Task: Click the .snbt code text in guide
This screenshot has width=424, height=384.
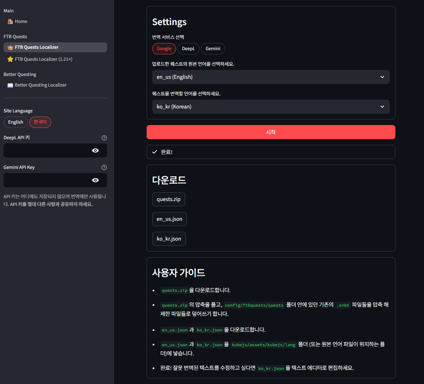Action: pos(343,305)
